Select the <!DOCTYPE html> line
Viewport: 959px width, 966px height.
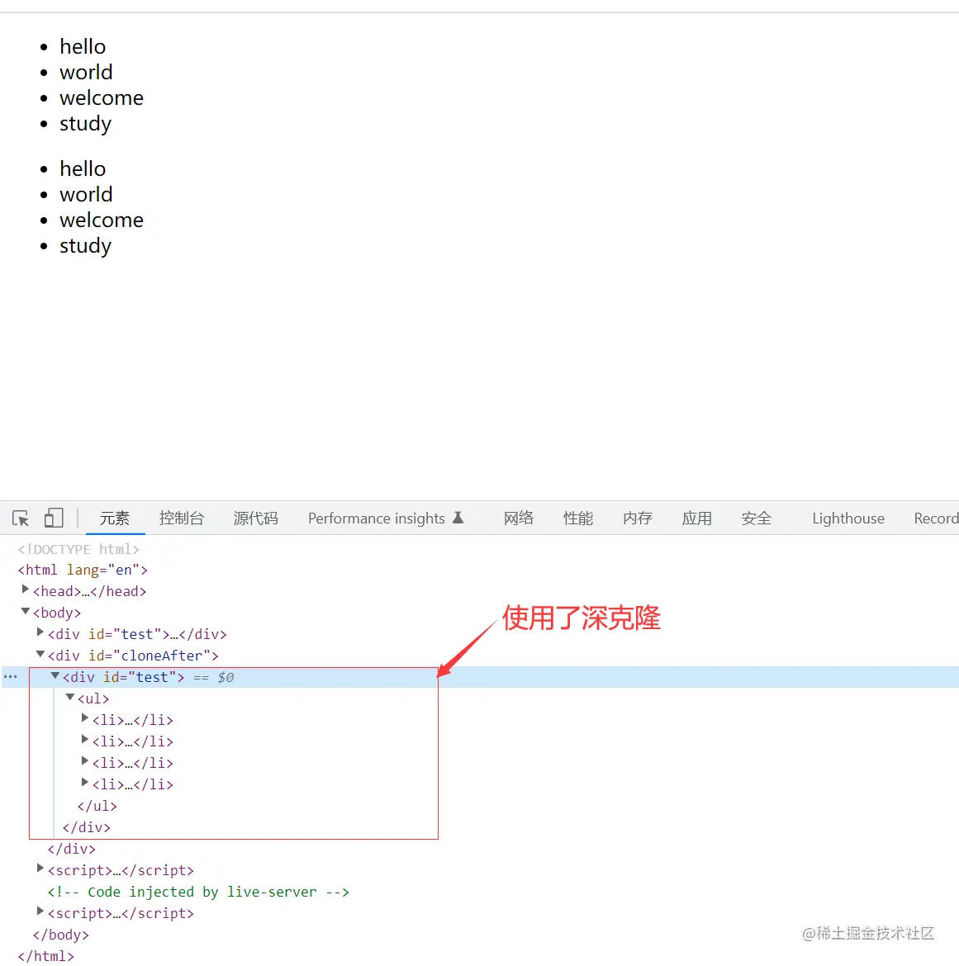(78, 549)
